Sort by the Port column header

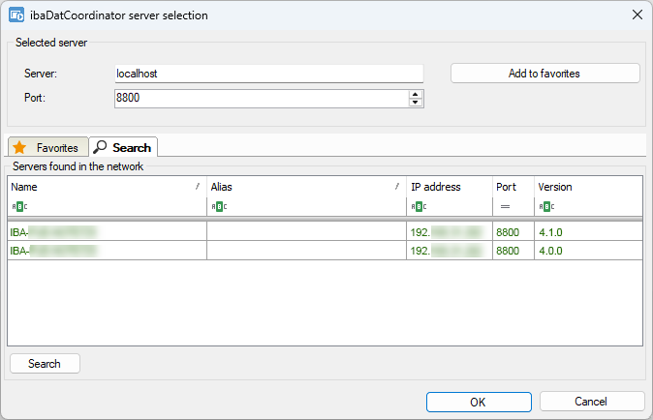click(x=513, y=187)
